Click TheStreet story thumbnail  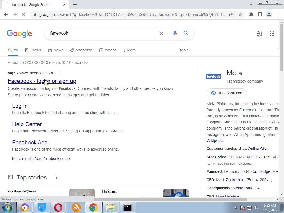[x=176, y=193]
